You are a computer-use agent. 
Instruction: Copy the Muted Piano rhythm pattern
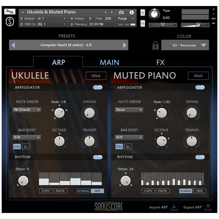pos(148,191)
